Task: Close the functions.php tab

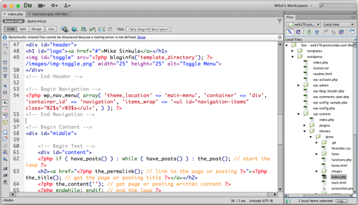Action: [x=29, y=14]
